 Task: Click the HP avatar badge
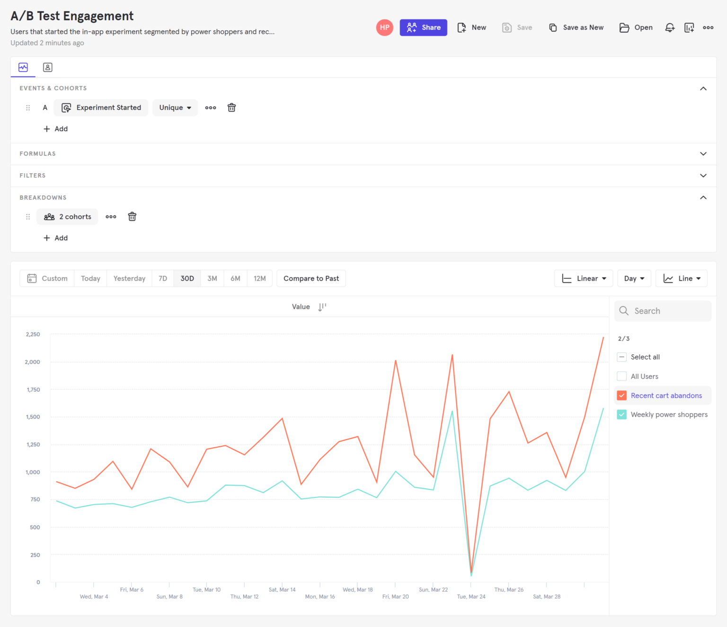pos(384,27)
